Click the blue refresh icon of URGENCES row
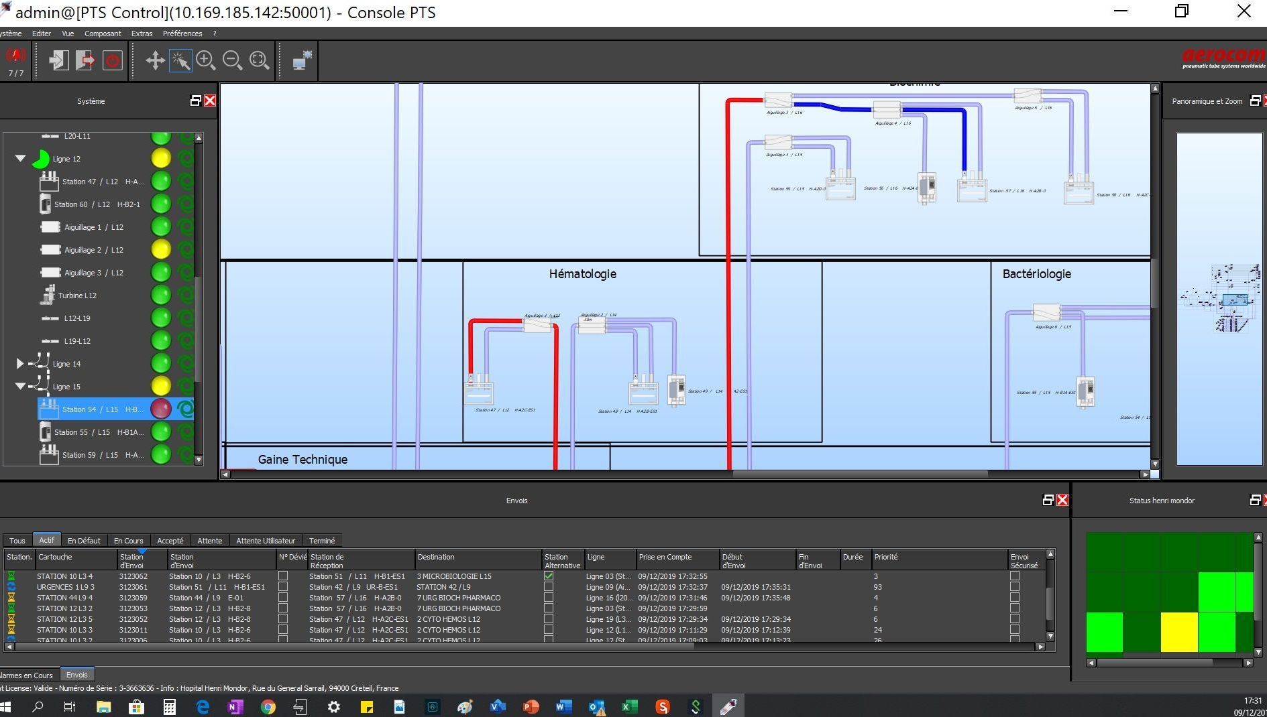The height and width of the screenshot is (717, 1267). click(x=11, y=586)
